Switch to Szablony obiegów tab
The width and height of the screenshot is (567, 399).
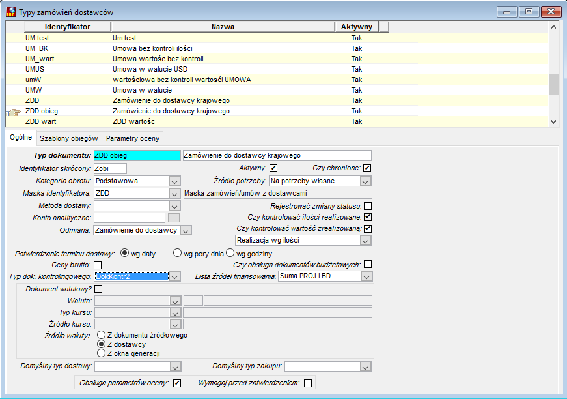pyautogui.click(x=69, y=138)
